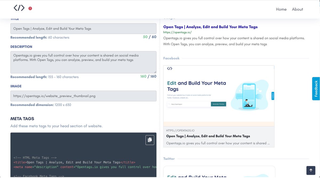This screenshot has height=178, width=320.
Task: Click the HTTPS://OPENTAGS.IO domain label
Action: pos(180,131)
